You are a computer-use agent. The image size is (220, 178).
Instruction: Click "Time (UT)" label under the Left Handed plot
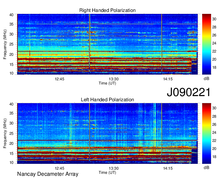107,173
